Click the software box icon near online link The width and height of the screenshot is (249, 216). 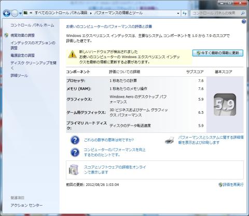pyautogui.click(x=74, y=170)
